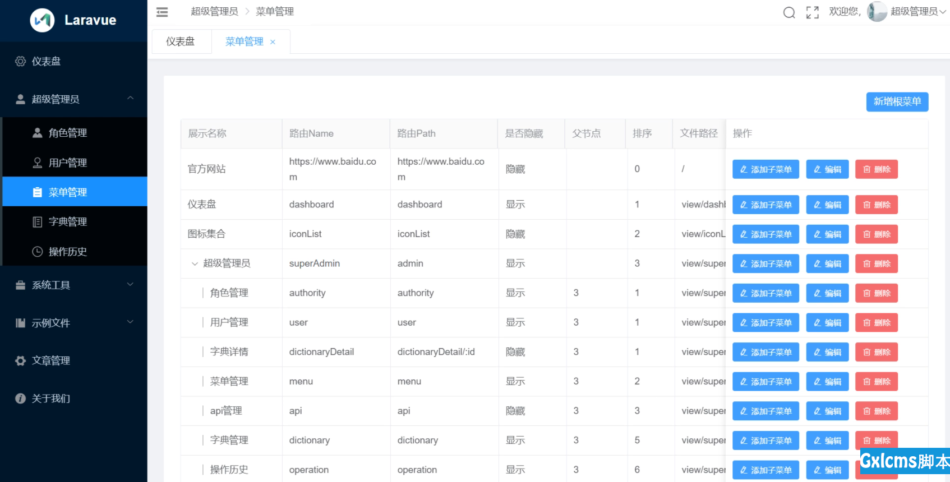950x482 pixels.
Task: Delete the dictionaryDetail row
Action: coord(877,352)
